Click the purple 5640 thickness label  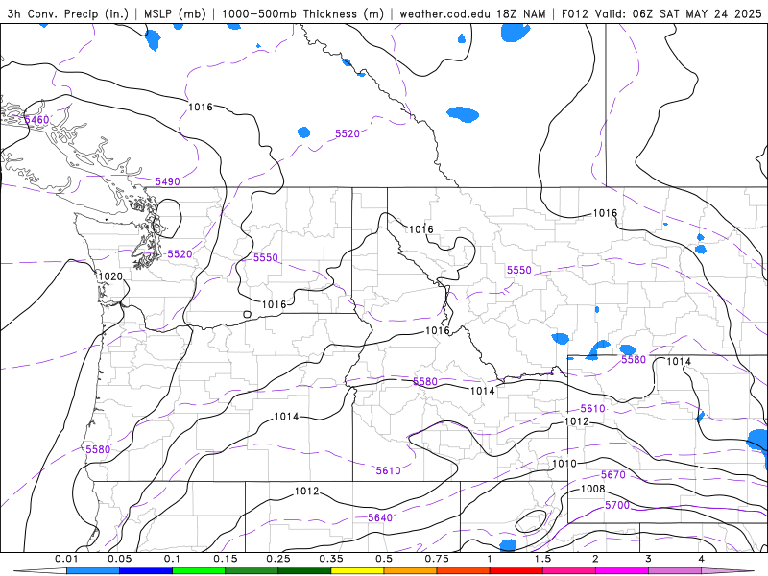pos(380,517)
